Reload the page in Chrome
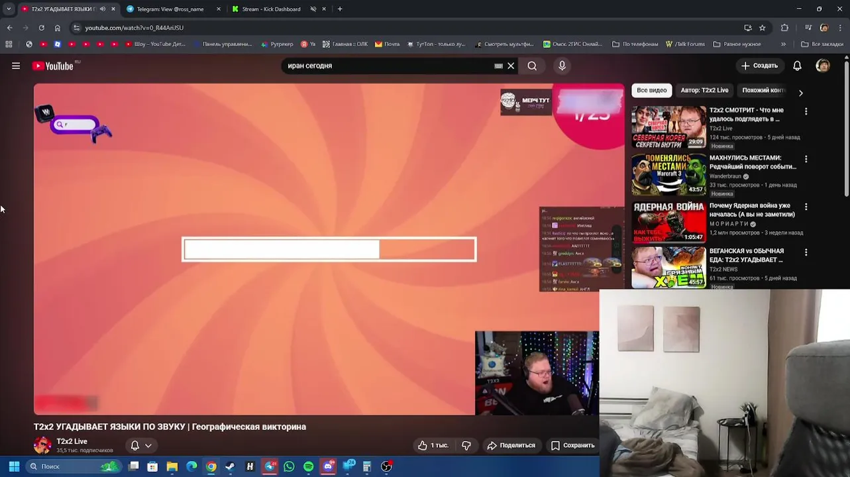Viewport: 850px width, 477px height. point(41,28)
